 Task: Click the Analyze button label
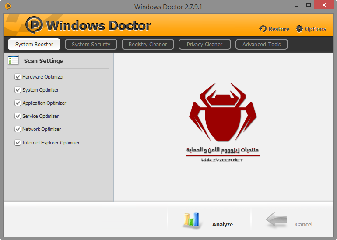[222, 224]
